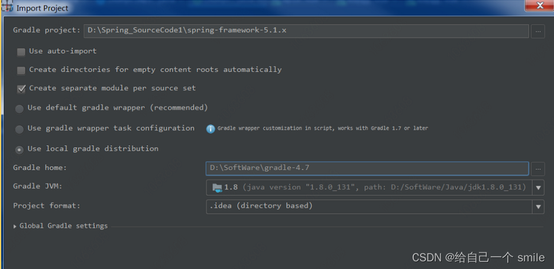Browse for Gradle home with ellipsis button

coord(538,169)
